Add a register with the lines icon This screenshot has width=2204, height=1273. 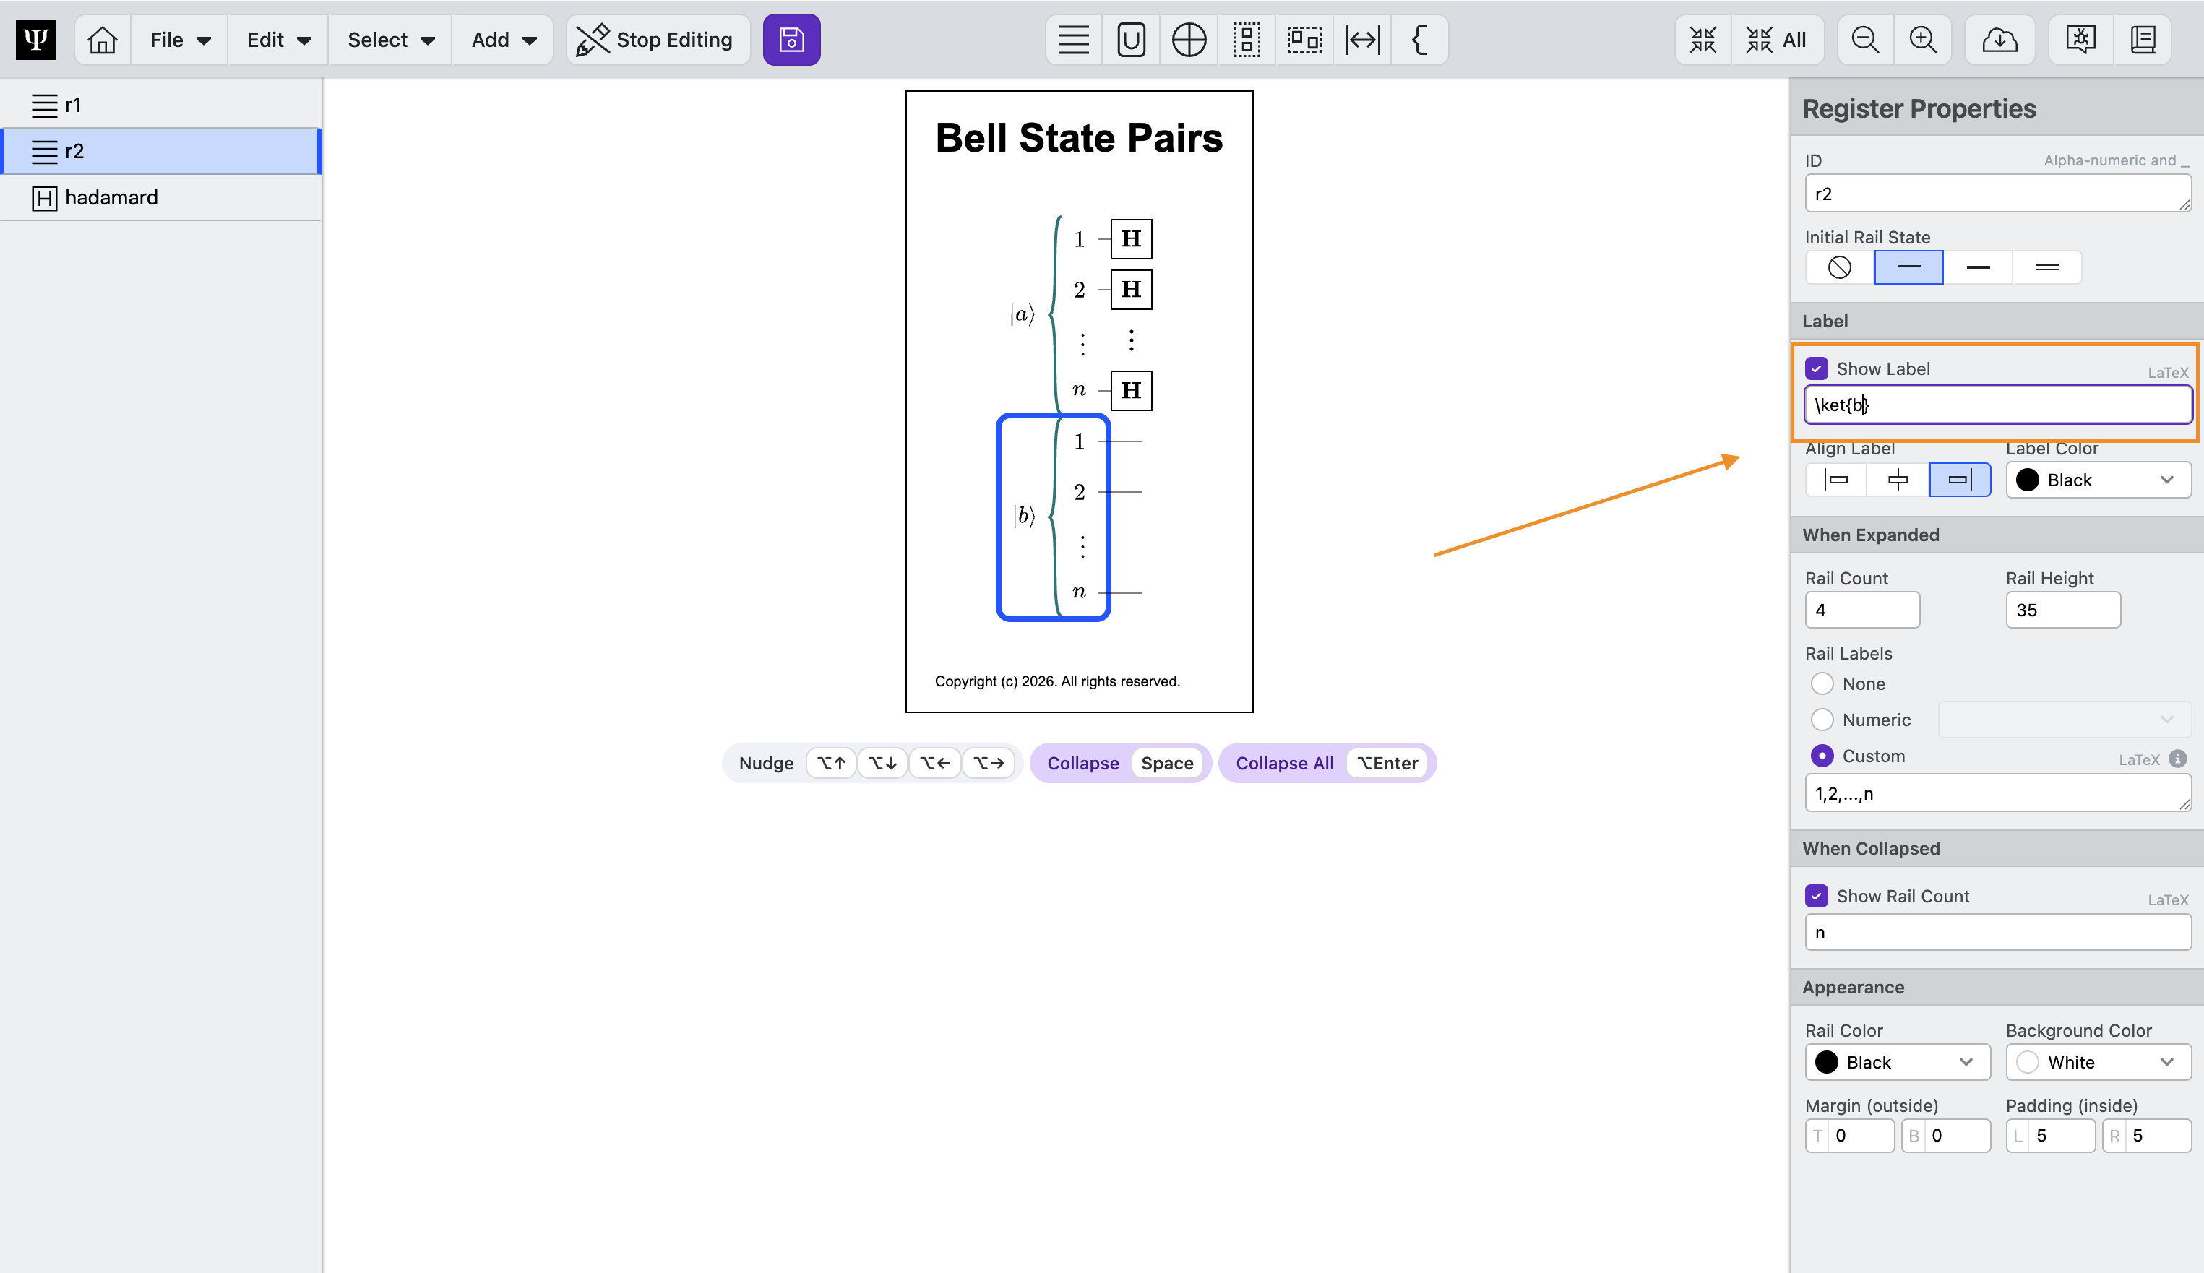[x=1072, y=39]
